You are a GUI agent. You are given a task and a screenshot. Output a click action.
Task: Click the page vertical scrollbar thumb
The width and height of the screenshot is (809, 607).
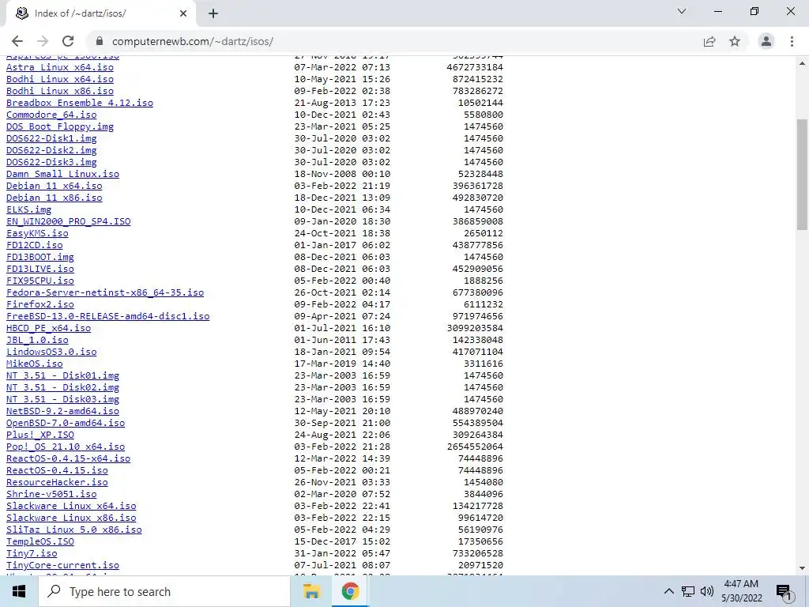[803, 174]
